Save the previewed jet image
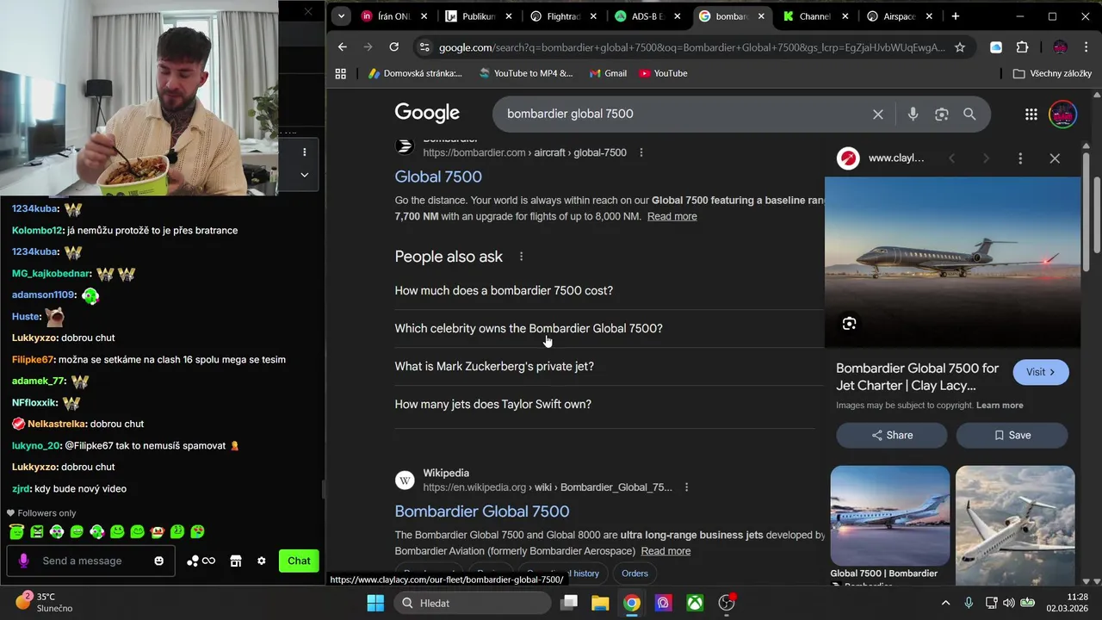 (1012, 435)
